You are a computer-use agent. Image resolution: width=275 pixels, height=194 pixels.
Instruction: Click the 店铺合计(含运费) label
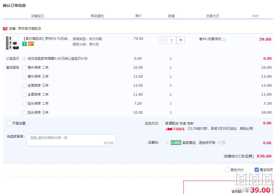[238, 156]
